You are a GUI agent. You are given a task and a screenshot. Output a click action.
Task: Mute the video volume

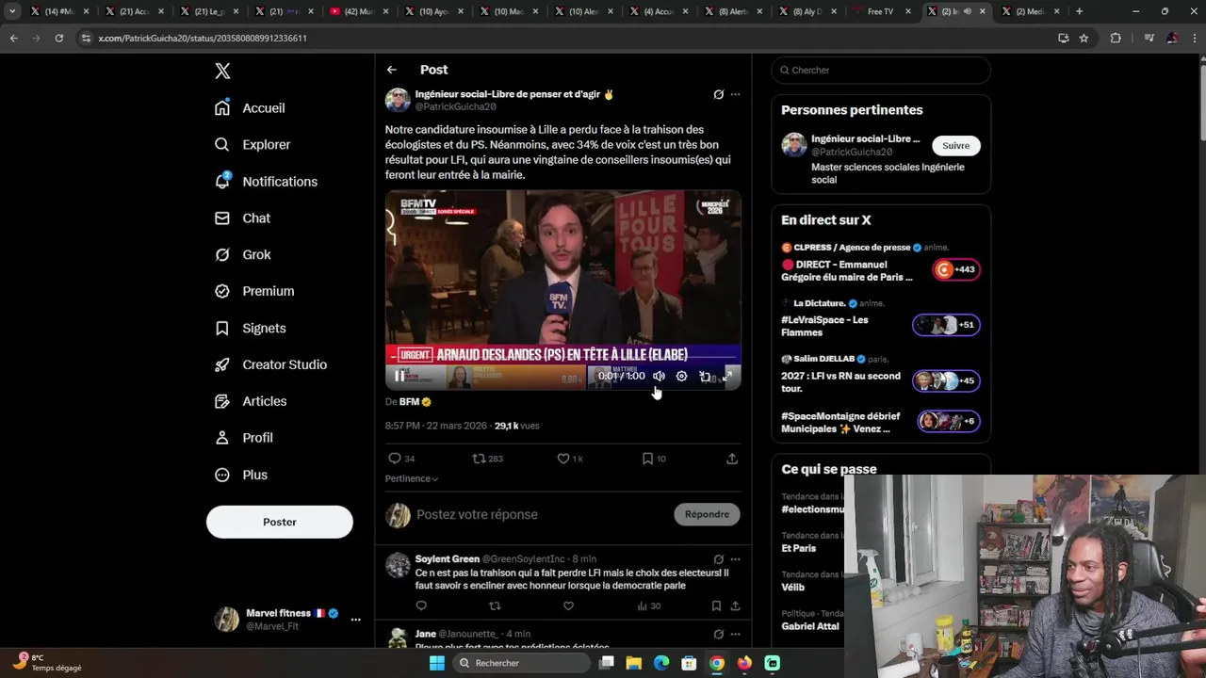point(659,376)
